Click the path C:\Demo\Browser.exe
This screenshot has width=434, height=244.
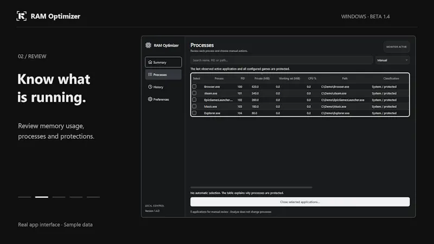coord(335,87)
